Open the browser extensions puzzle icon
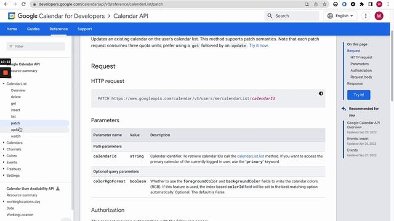Screen dimensions: 394x221 (x=361, y=4)
